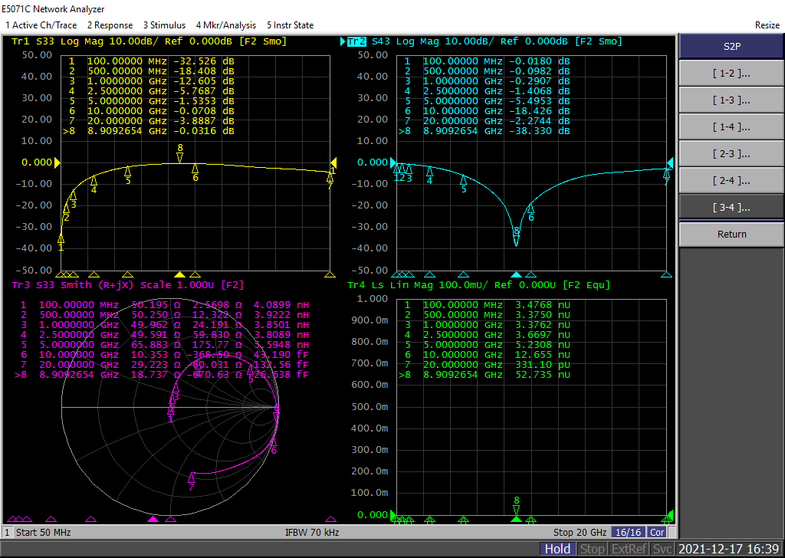
Task: Toggle the Hold trigger status indicator
Action: 557,549
